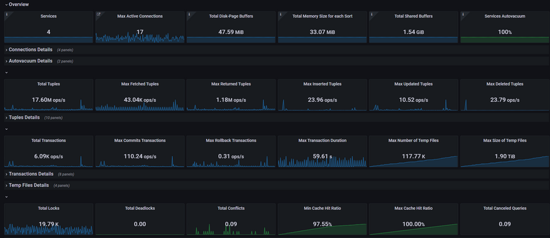
Task: Click the 43.04K ops/s fetched tuples value
Action: (x=140, y=100)
